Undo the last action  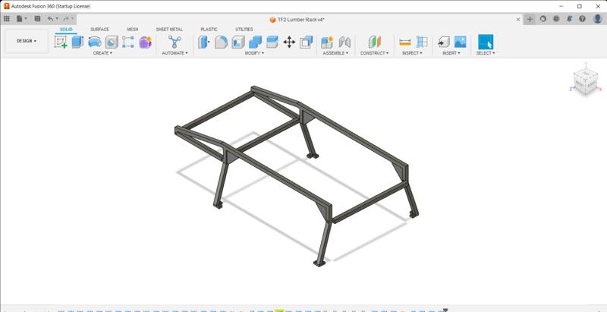click(51, 18)
